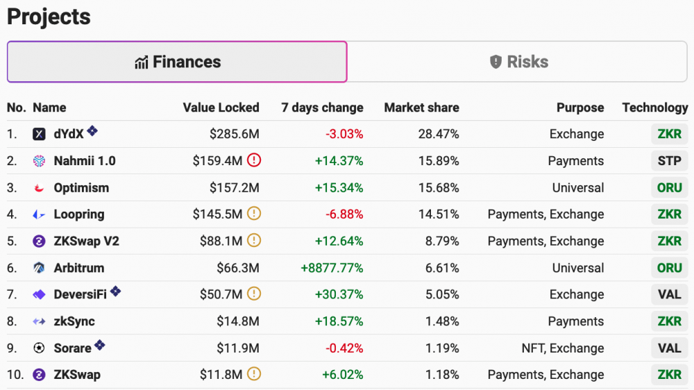The height and width of the screenshot is (390, 694).
Task: Open the dYdX project link
Action: coord(69,134)
